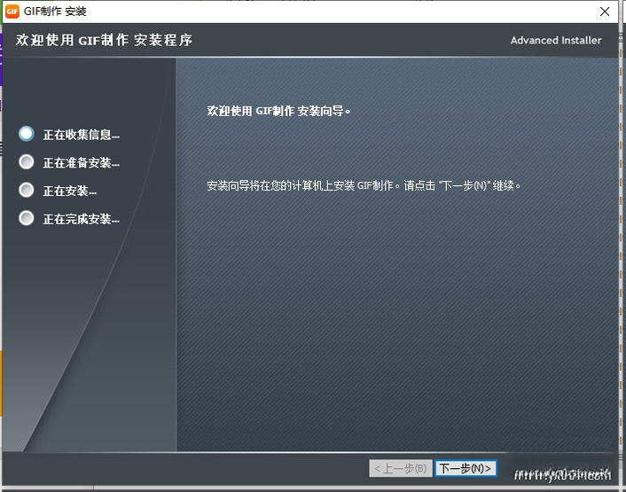Select the 正在准备安装... step indicator
Viewport: 626px width, 492px height.
(27, 162)
